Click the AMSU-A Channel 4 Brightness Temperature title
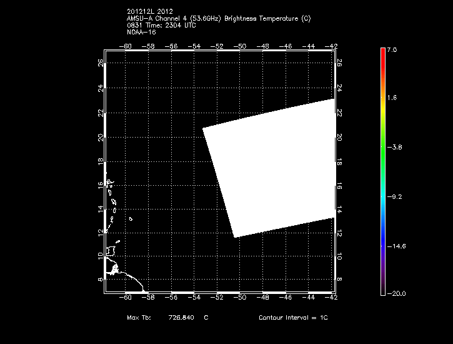 coord(218,19)
